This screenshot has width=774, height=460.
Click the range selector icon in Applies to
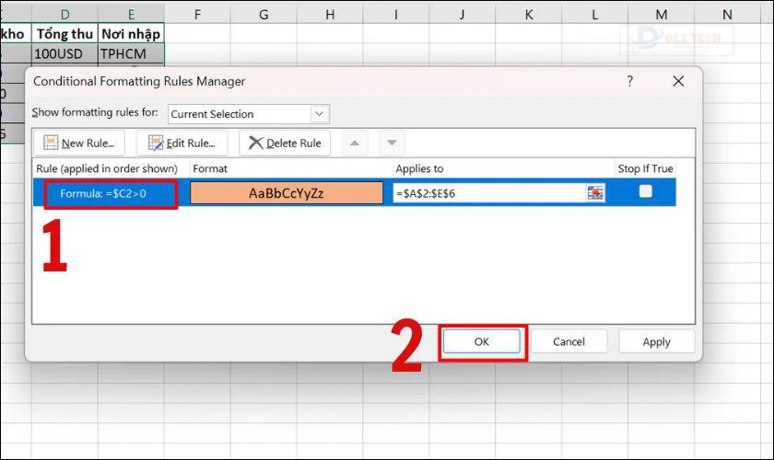tap(596, 193)
